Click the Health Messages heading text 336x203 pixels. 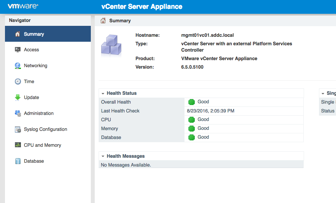coord(126,156)
